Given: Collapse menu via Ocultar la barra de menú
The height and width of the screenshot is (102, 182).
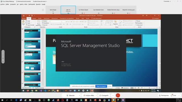Looking at the screenshot, I should click(x=40, y=1).
